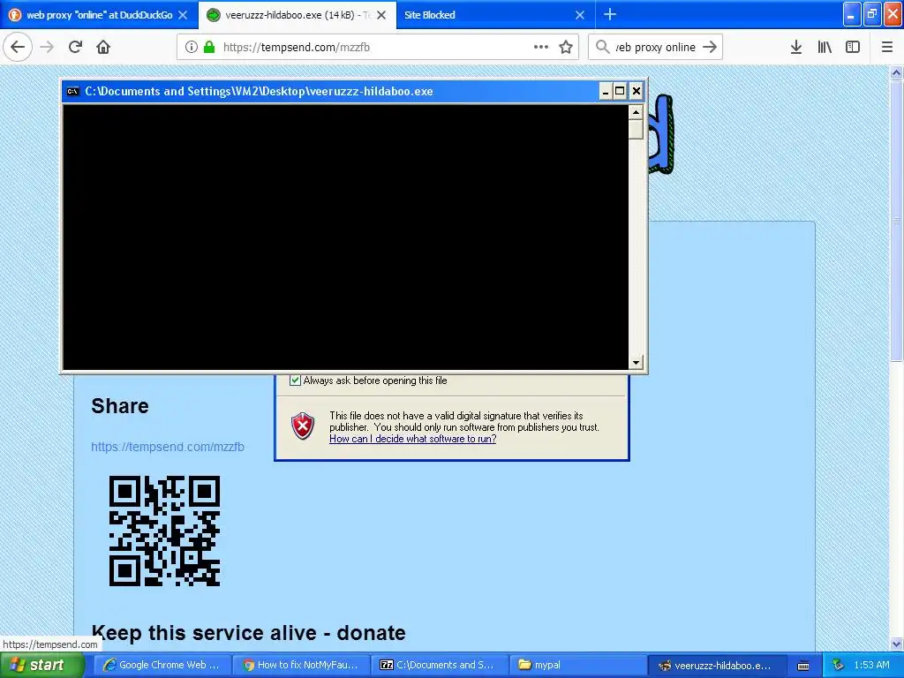This screenshot has height=678, width=904.
Task: Click the red shield warning icon
Action: [x=303, y=426]
